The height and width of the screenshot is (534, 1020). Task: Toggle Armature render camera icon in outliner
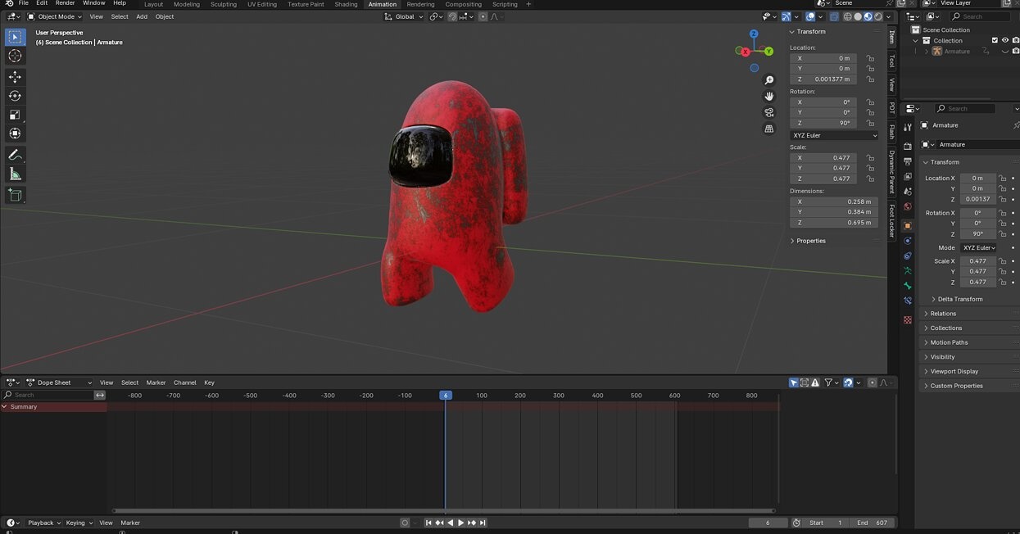point(1016,52)
